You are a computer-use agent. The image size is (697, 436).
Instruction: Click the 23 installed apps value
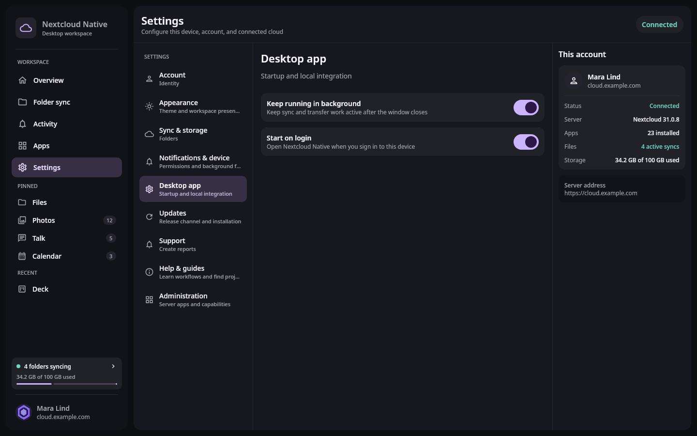tap(663, 133)
